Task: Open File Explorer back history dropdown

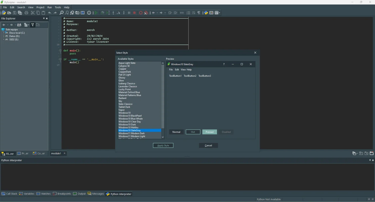Action: click(x=8, y=25)
